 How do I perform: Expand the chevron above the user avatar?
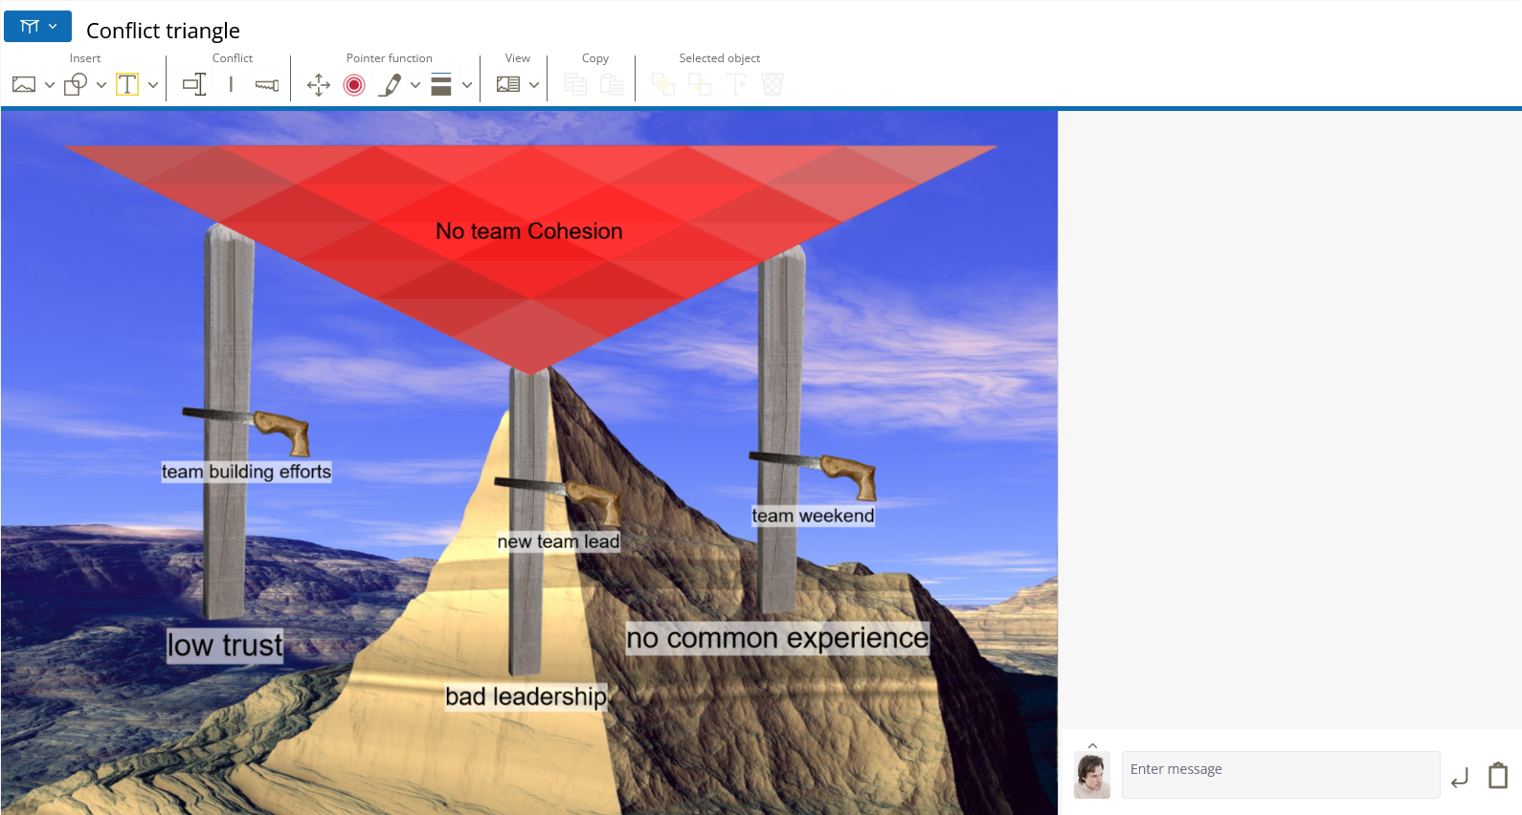tap(1092, 746)
